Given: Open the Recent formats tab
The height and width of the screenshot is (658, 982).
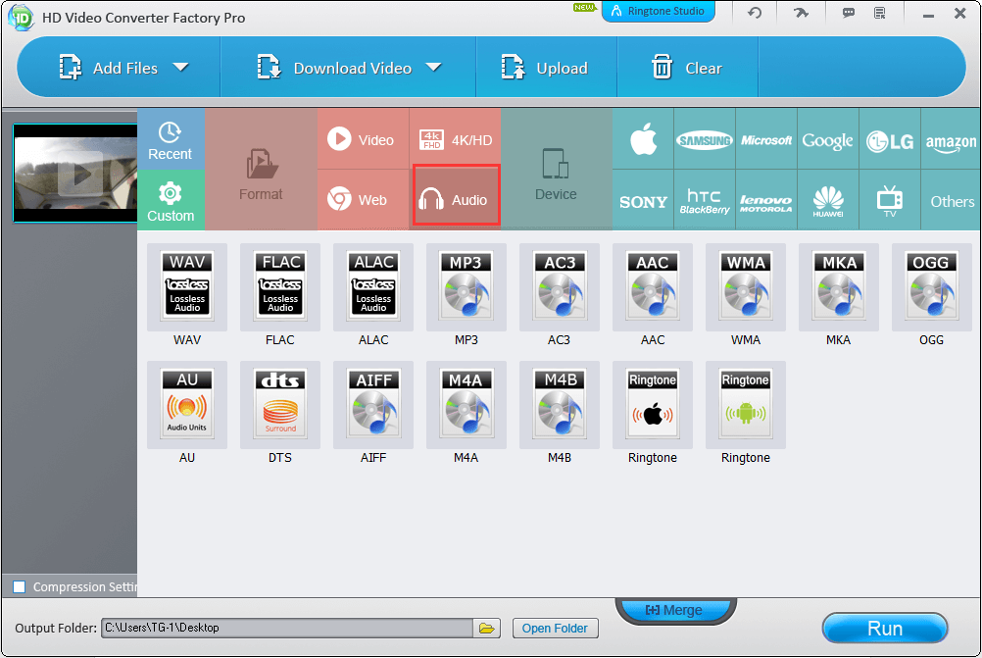Looking at the screenshot, I should (171, 140).
